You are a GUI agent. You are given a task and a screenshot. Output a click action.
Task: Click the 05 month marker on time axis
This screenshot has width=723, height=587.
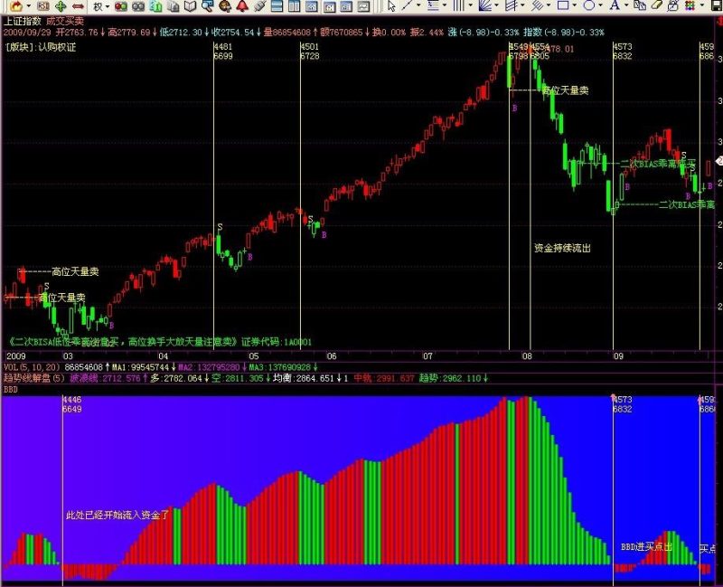pyautogui.click(x=254, y=356)
